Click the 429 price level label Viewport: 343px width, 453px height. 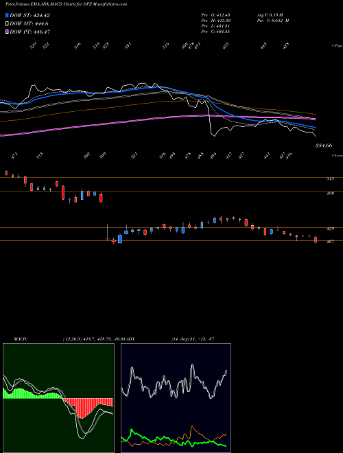tap(330, 229)
